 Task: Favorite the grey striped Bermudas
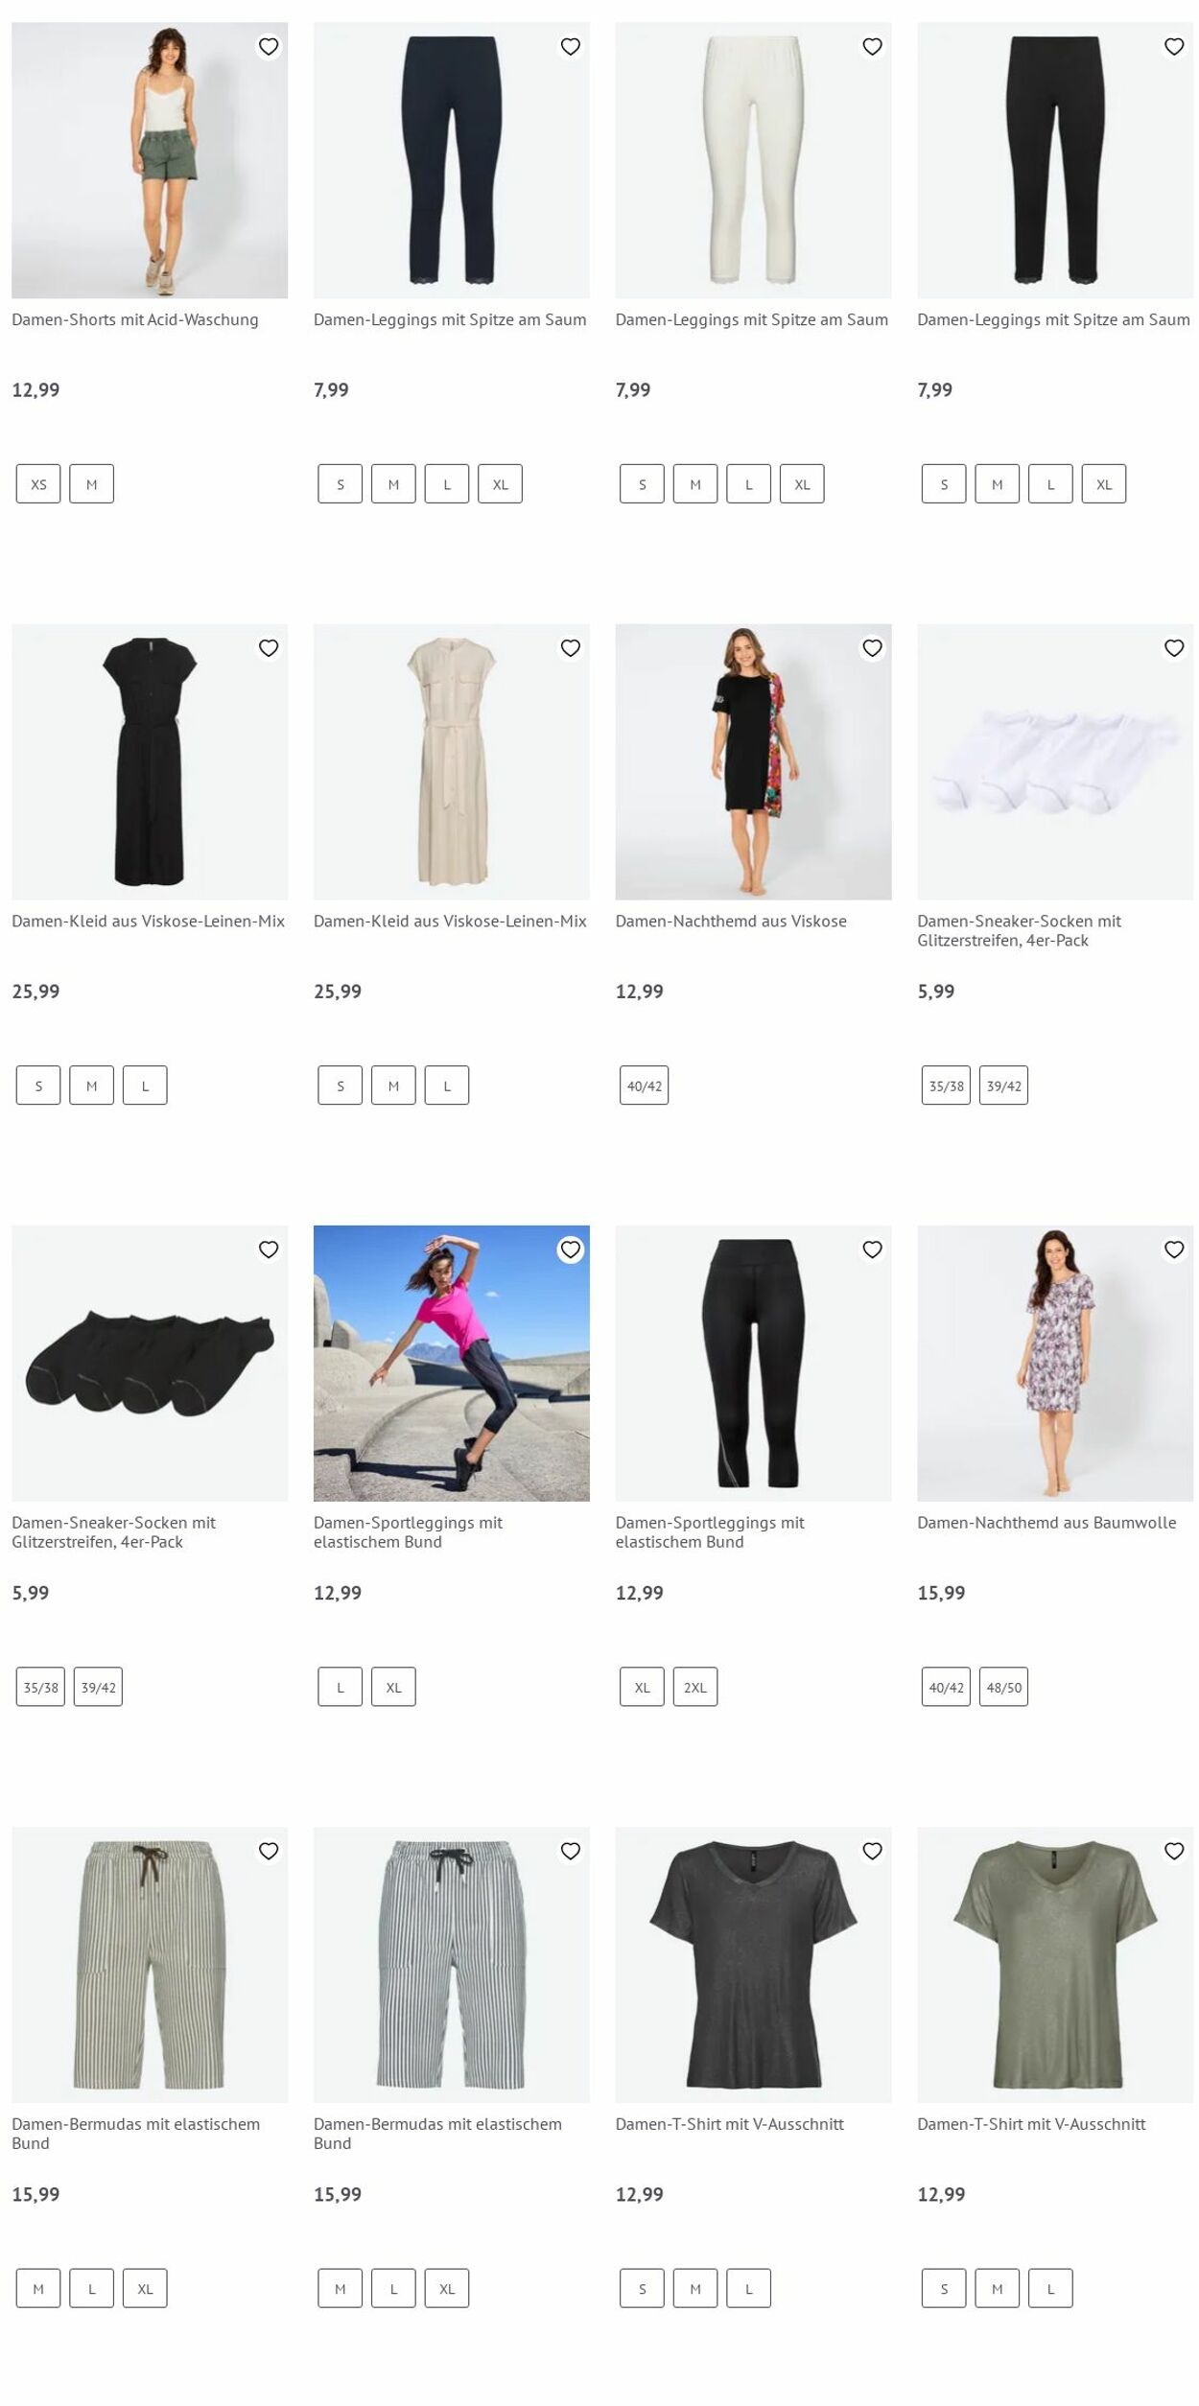(x=269, y=1851)
